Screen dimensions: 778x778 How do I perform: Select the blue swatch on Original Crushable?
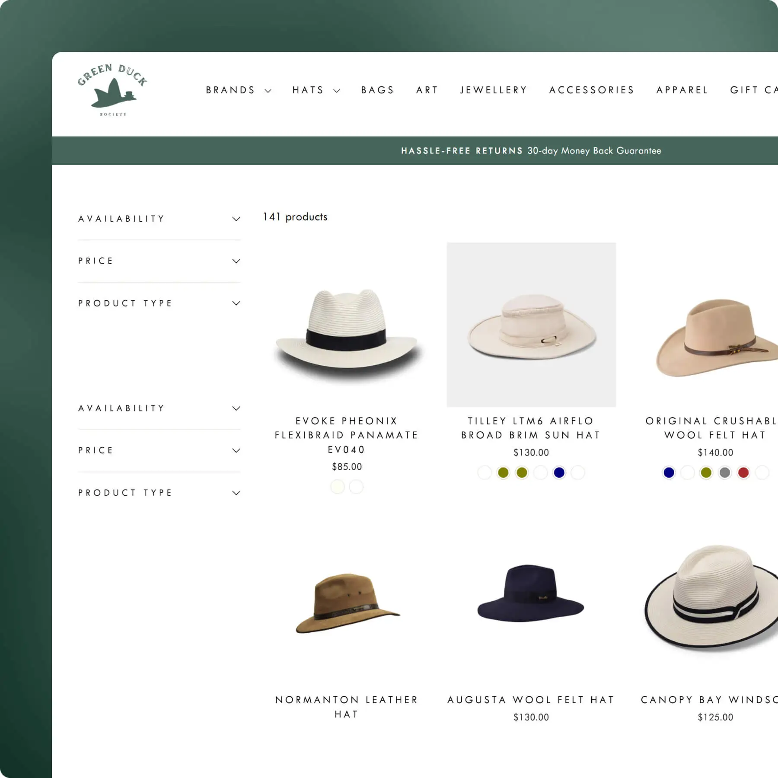[669, 473]
